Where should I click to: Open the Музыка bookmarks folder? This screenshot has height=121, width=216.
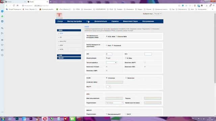coord(147,9)
